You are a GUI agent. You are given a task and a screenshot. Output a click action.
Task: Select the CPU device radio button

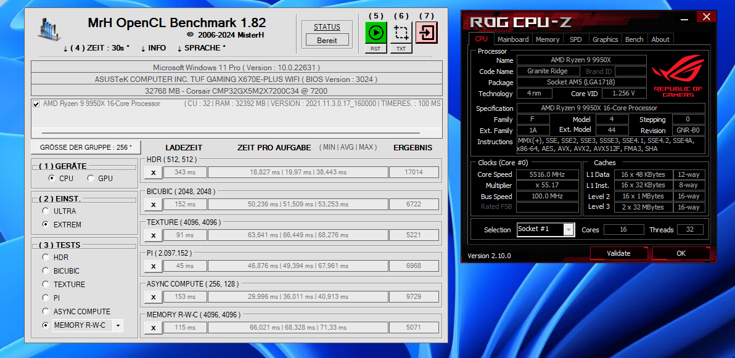coord(52,178)
